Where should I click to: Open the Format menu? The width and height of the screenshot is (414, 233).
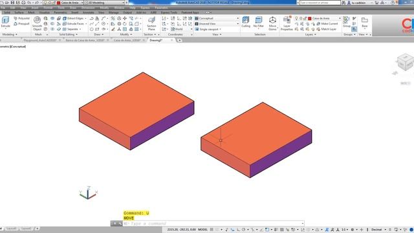pyautogui.click(x=48, y=8)
